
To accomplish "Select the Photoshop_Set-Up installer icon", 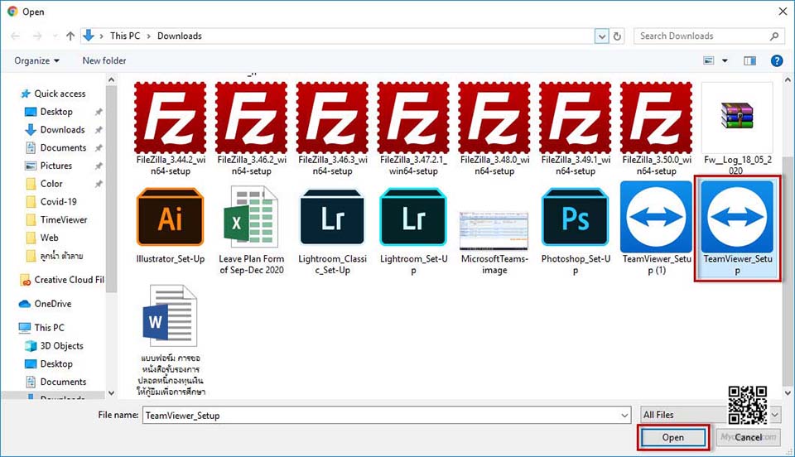I will click(576, 218).
